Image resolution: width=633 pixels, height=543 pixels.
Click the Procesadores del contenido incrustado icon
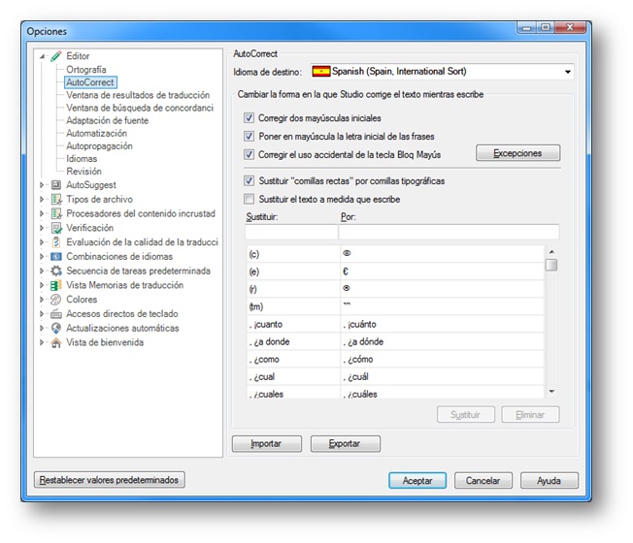point(56,213)
